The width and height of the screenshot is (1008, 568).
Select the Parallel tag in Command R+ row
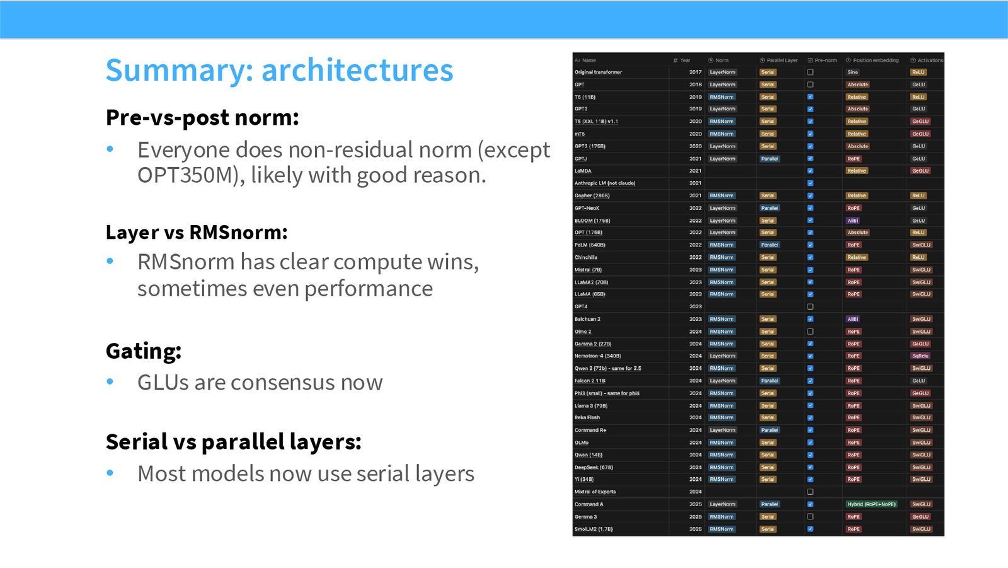pos(769,431)
